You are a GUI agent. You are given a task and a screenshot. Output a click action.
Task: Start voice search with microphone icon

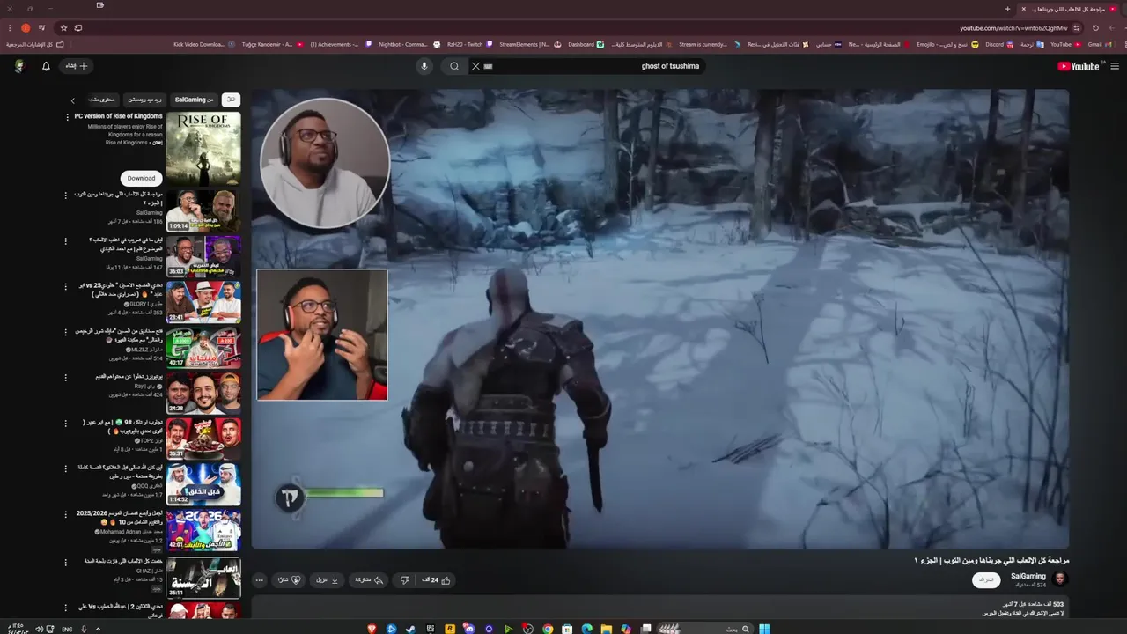click(x=424, y=66)
